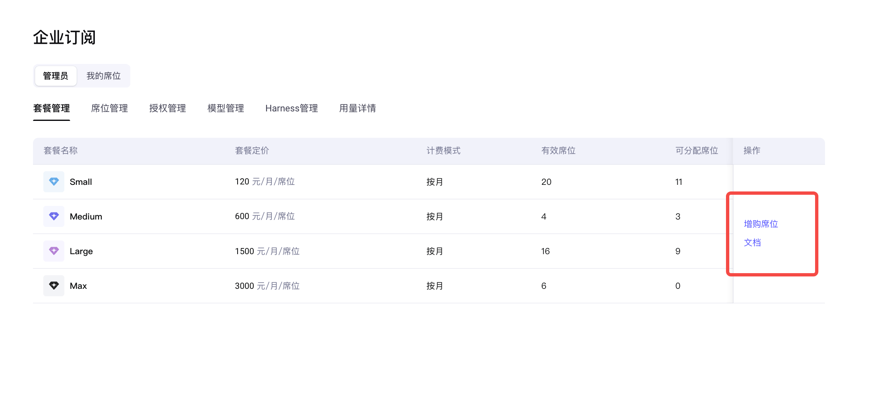Click the 有效席位 column header

pos(559,151)
